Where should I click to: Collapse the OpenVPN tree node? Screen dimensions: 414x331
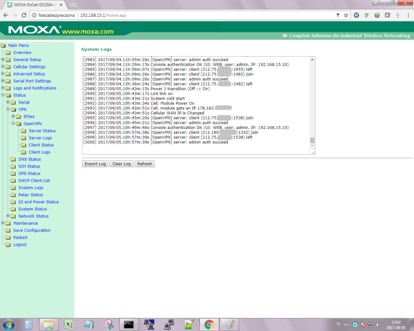13,123
